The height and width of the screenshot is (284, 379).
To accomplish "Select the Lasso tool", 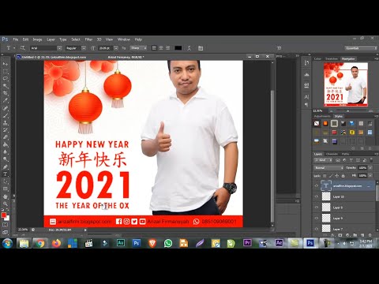I will coord(6,79).
